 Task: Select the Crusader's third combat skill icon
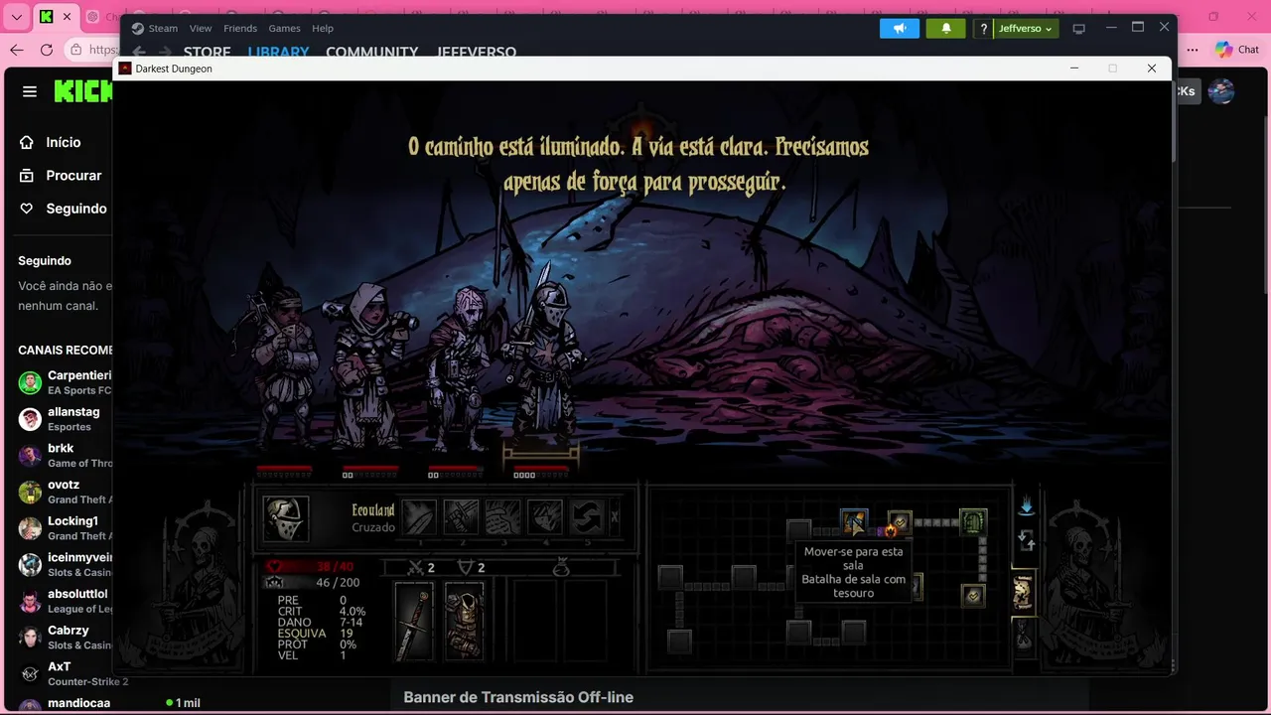[503, 517]
